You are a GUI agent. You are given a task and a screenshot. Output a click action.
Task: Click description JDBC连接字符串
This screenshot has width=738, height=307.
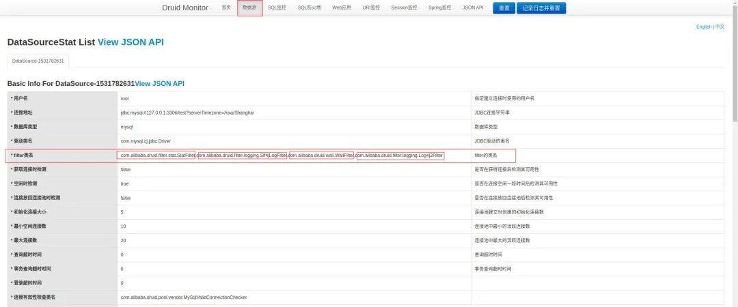tap(492, 113)
